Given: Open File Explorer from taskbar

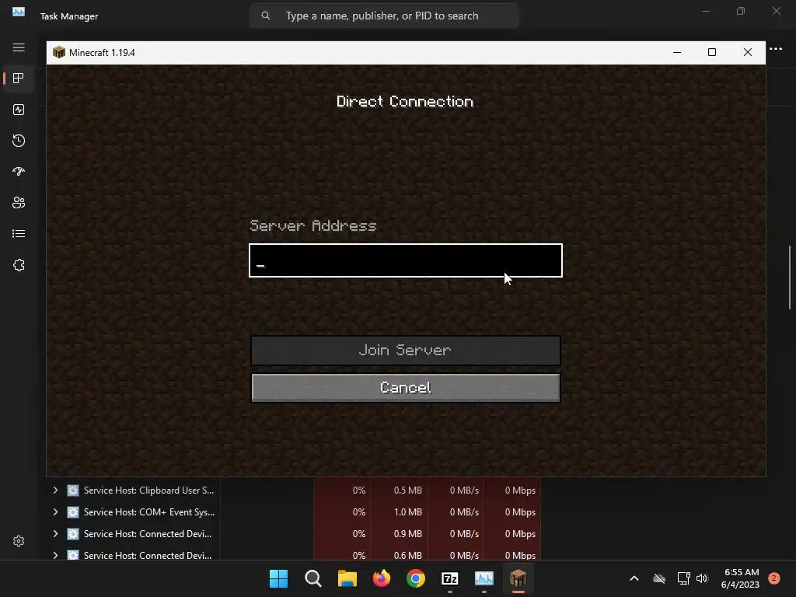Looking at the screenshot, I should point(347,578).
